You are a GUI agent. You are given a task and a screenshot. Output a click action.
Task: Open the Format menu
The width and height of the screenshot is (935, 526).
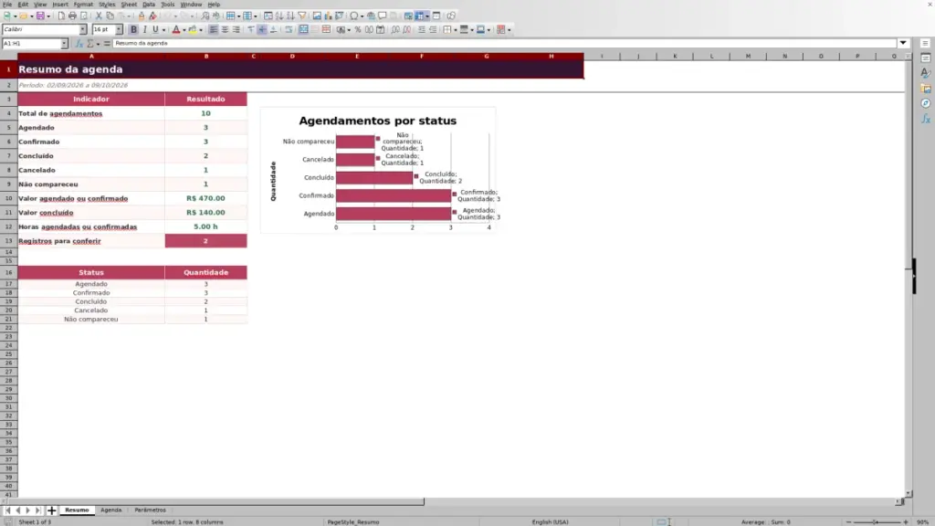pyautogui.click(x=83, y=5)
